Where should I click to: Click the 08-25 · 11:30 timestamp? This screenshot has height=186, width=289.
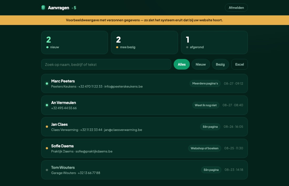tap(234, 148)
